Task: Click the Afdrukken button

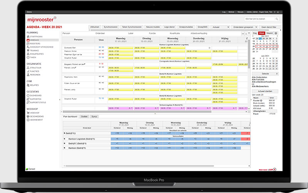Action: coord(95,27)
